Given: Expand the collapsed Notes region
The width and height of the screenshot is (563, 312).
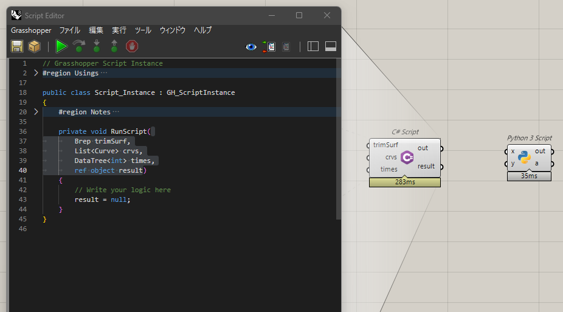Looking at the screenshot, I should tap(36, 112).
